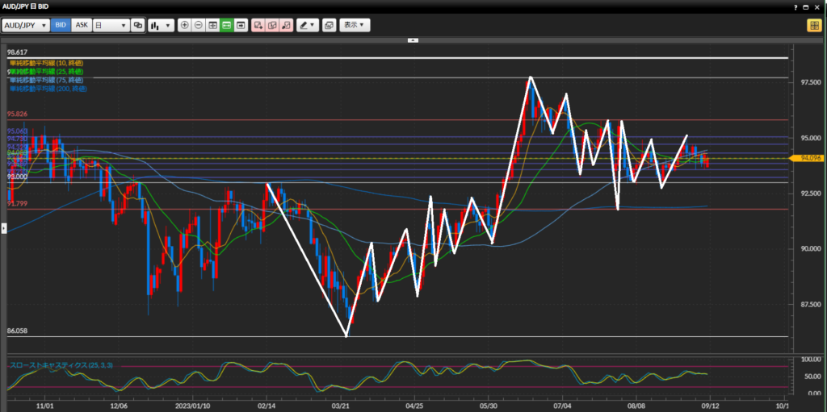The image size is (827, 412).
Task: Click the left panel collapse handle
Action: coord(3,230)
